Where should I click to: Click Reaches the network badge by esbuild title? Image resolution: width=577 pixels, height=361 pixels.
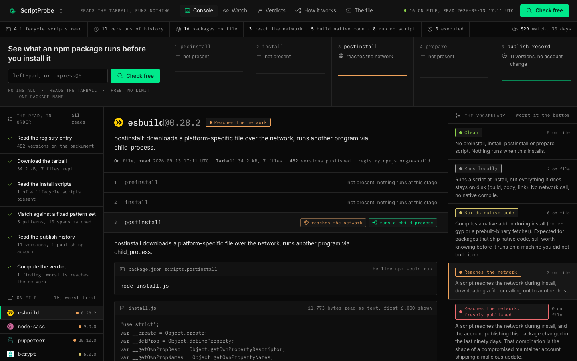tap(238, 122)
